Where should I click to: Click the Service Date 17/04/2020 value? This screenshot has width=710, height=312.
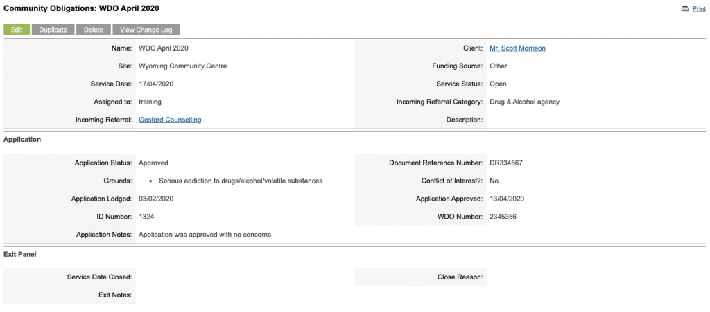click(x=156, y=84)
